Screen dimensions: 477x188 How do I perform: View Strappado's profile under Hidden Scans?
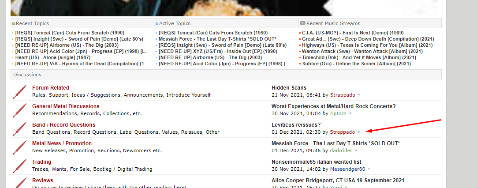[343, 95]
